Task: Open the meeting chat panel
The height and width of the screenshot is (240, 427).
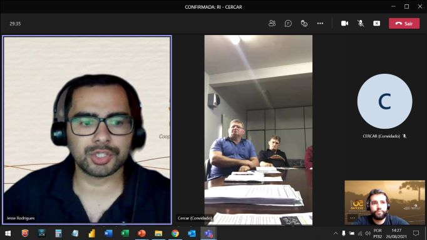Action: 288,23
